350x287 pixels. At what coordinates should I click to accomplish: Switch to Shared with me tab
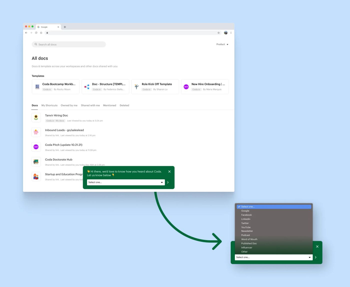(x=90, y=105)
